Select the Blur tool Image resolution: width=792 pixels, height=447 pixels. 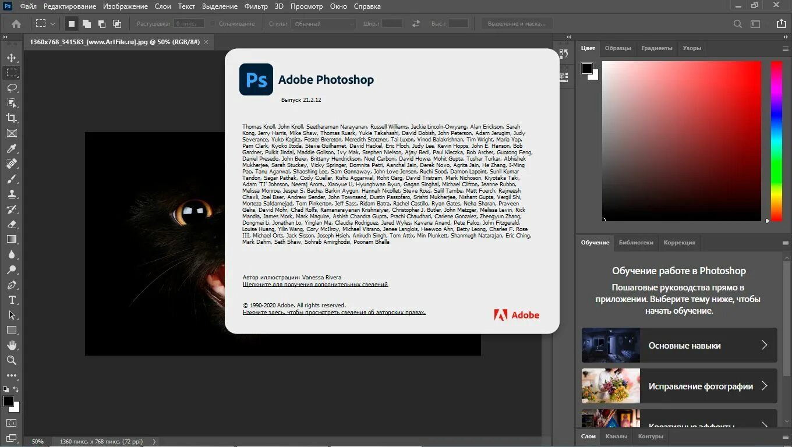(12, 254)
